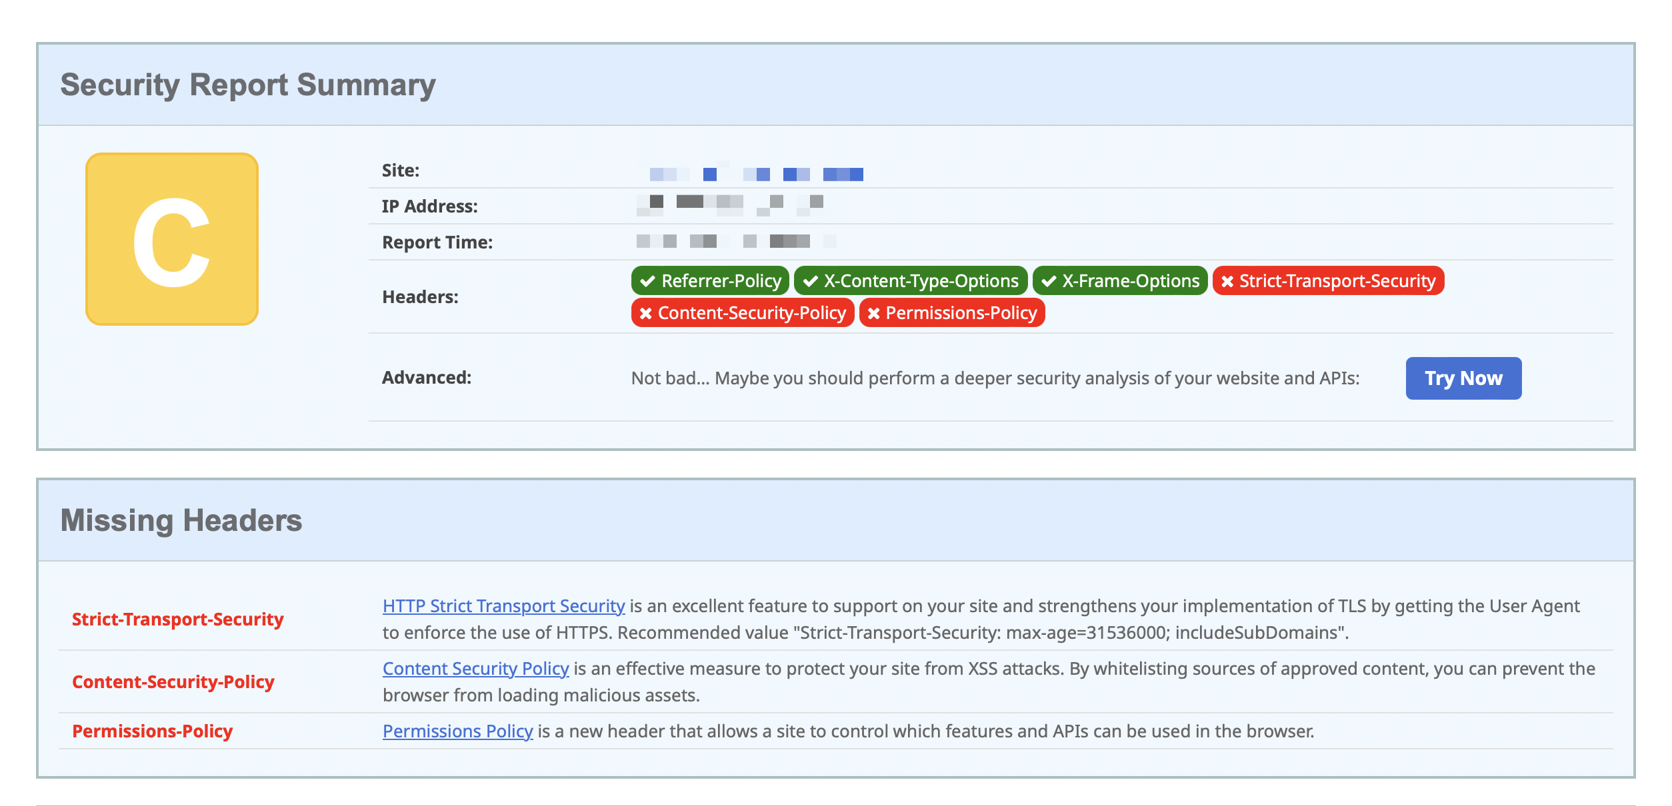Click the blurred Site URL link

click(755, 174)
